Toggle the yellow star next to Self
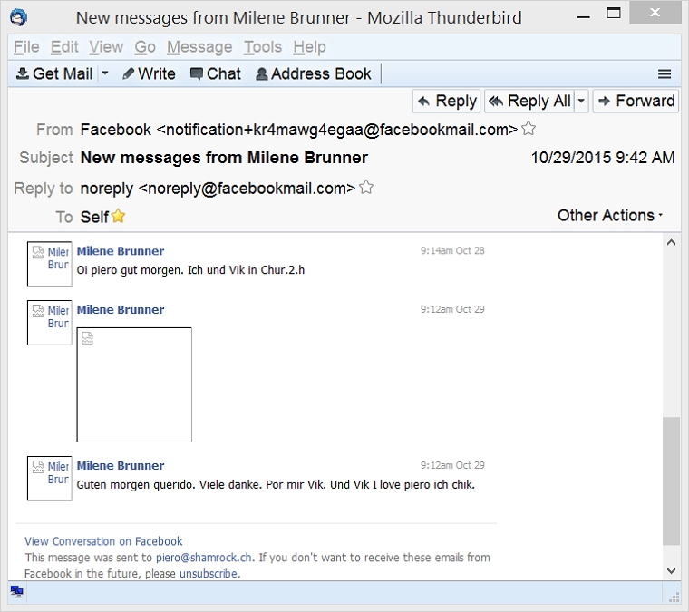The height and width of the screenshot is (612, 689). [118, 217]
